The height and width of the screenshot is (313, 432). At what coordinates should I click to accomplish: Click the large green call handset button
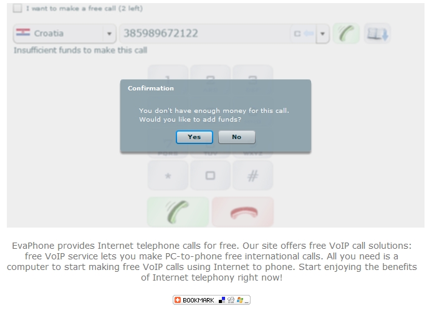178,212
